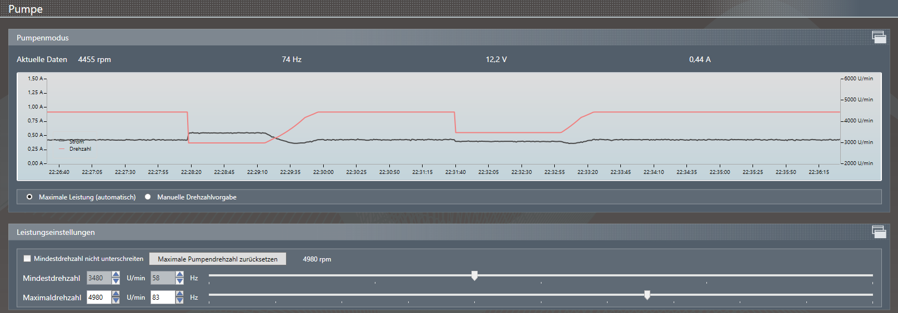Click the 22:36:15 time axis label
The height and width of the screenshot is (313, 898).
coord(819,172)
